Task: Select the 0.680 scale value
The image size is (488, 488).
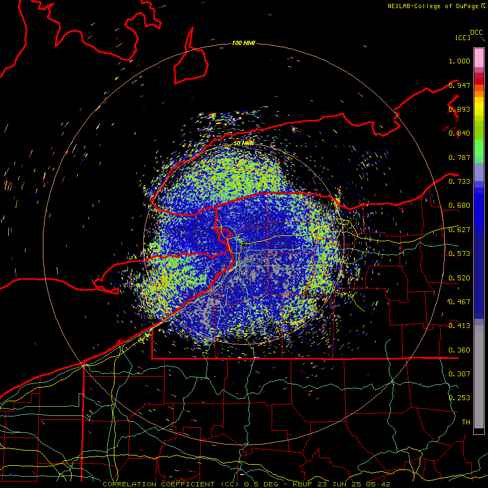Action: pos(459,206)
